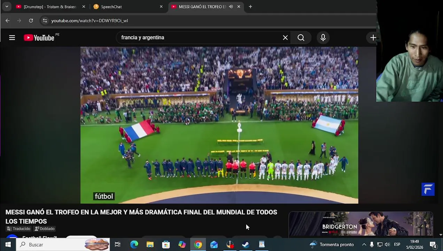
Task: Open the clock showing 19:49
Action: point(414,245)
